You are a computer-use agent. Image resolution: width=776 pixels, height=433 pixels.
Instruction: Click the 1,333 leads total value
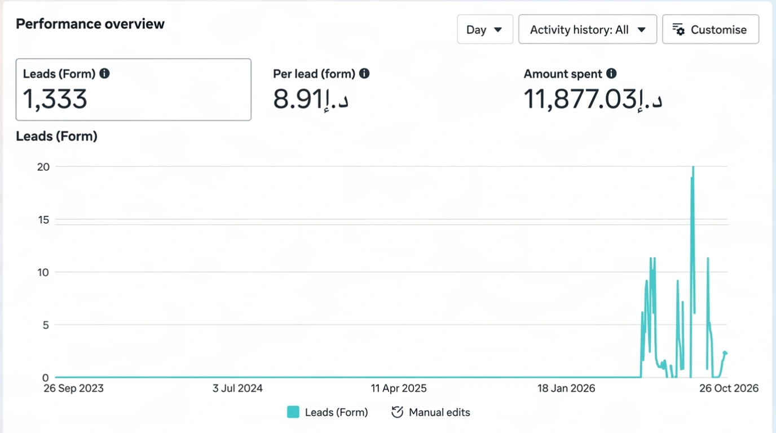click(x=55, y=99)
